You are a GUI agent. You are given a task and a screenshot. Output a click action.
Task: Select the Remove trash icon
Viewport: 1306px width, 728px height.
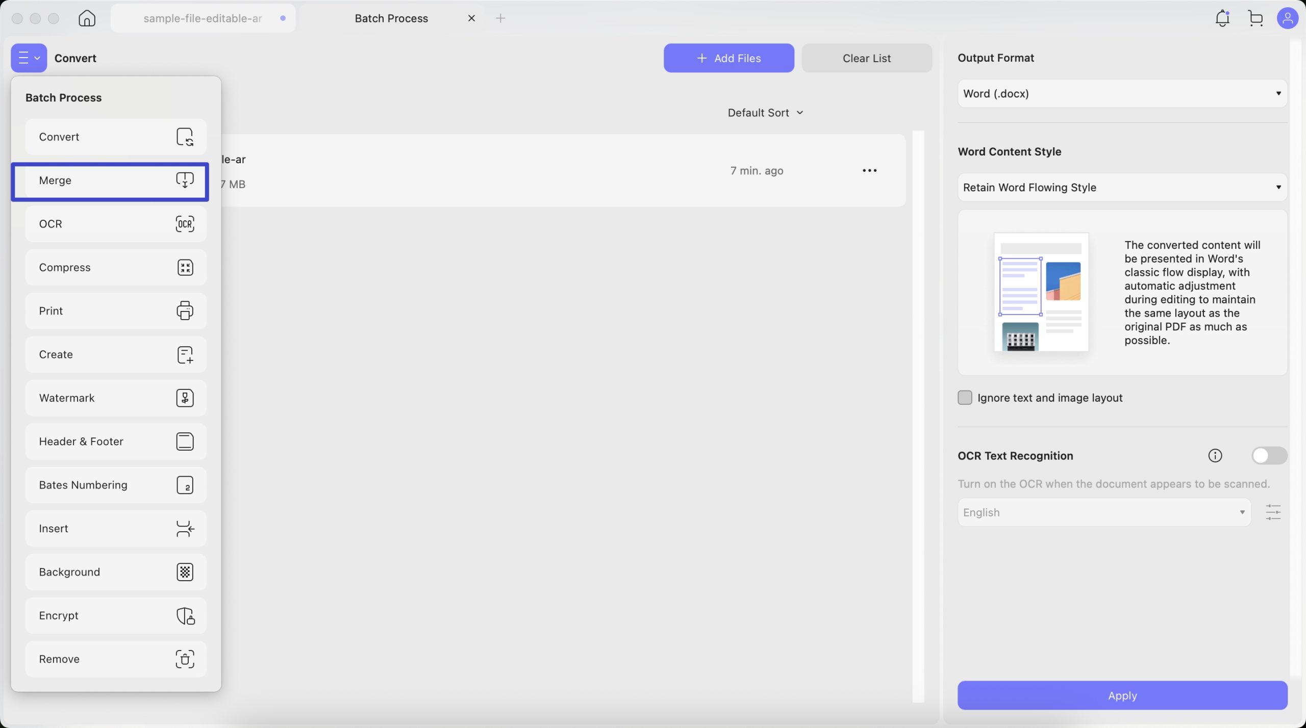(185, 659)
